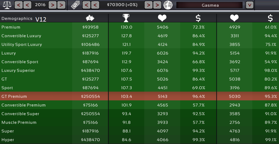Select the highlighted GT Premium demographic row
The image size is (279, 144).
[36, 97]
